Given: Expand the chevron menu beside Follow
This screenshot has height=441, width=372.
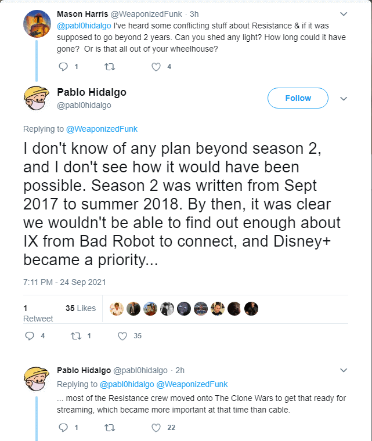Looking at the screenshot, I should tap(344, 99).
